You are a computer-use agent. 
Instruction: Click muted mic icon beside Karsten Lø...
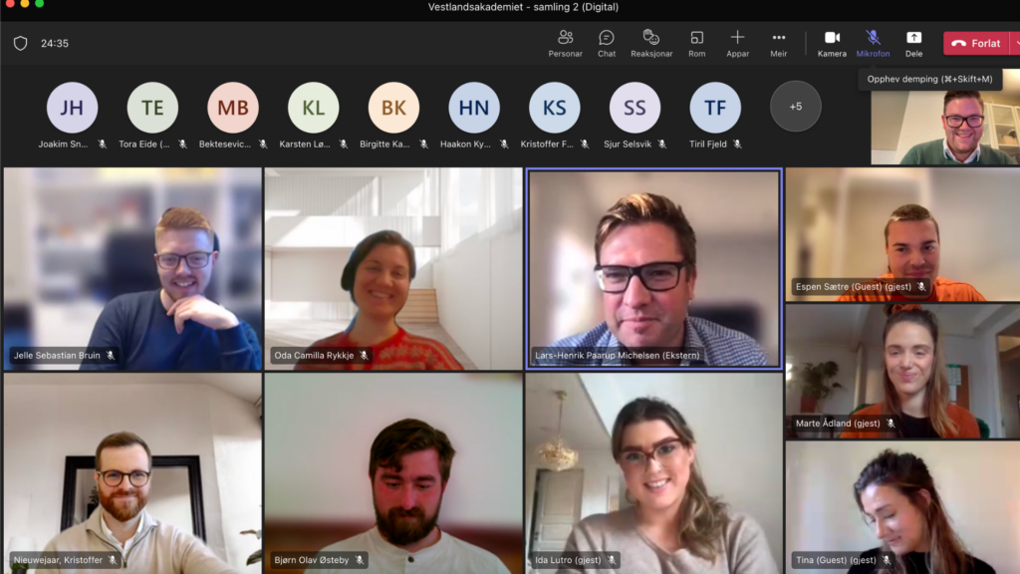tap(344, 144)
